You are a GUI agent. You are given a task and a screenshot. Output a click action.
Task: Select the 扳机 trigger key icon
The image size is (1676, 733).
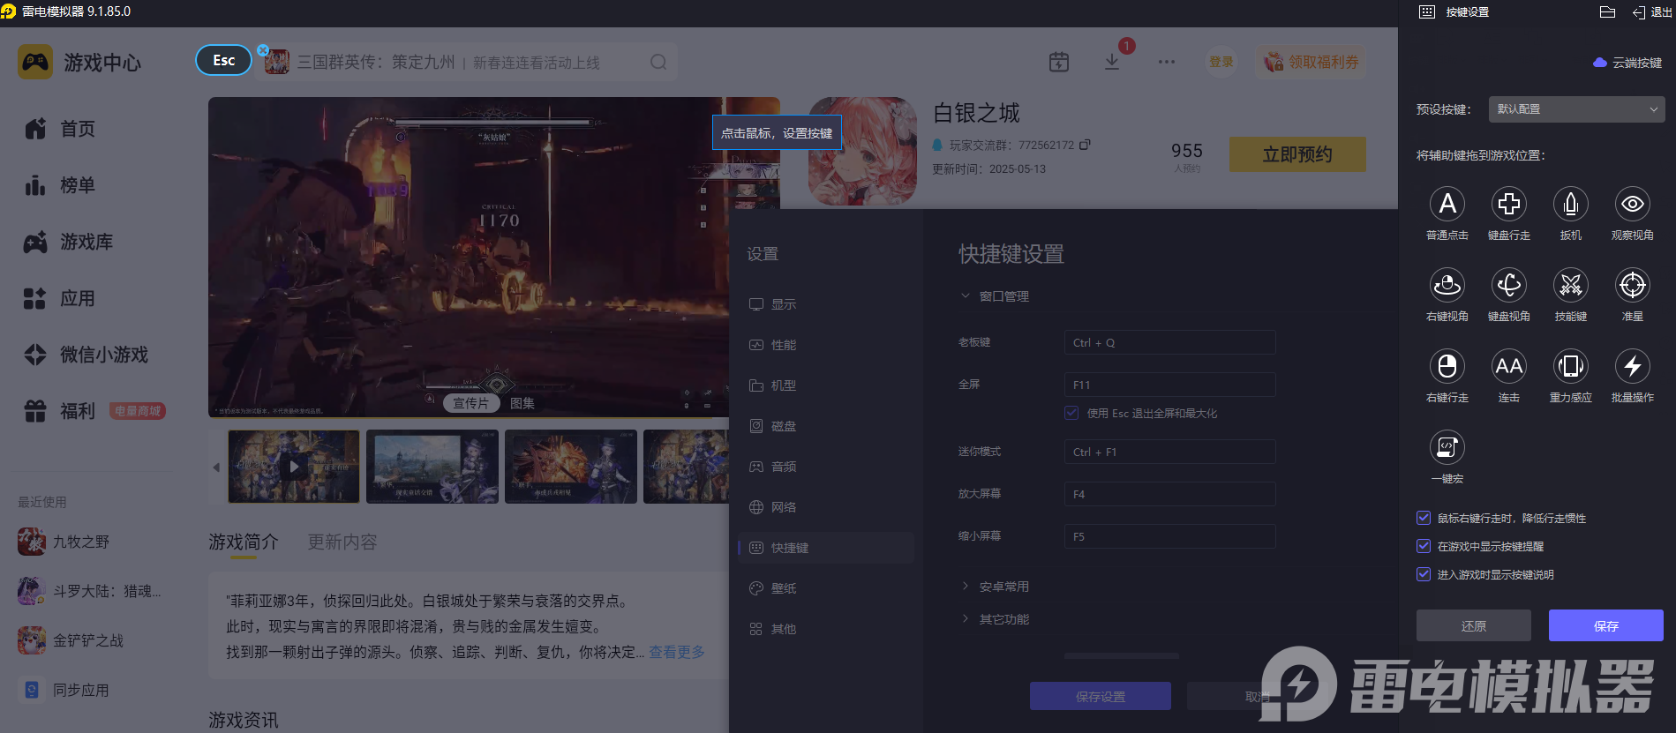pyautogui.click(x=1571, y=204)
